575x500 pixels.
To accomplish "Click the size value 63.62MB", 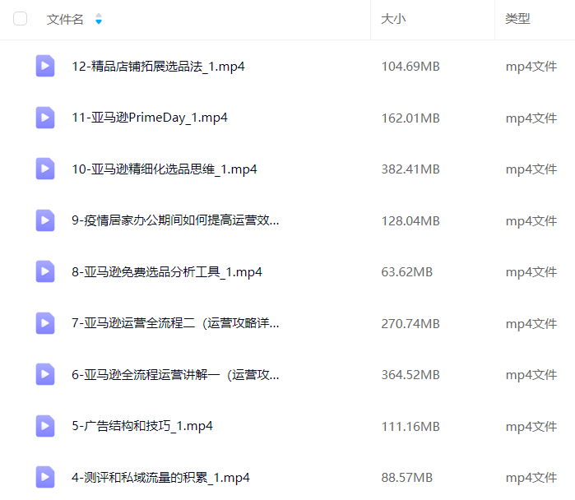I will [406, 272].
